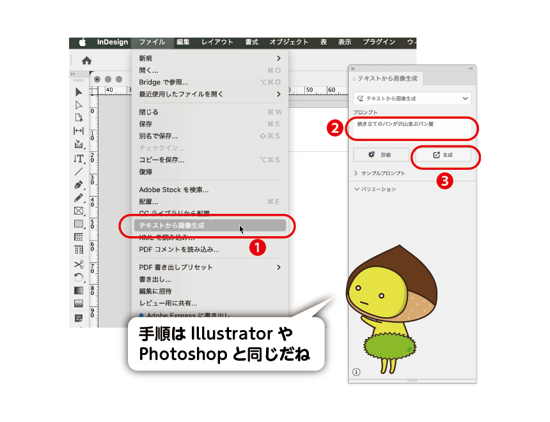
Task: Choose Bridge で参照... menu item
Action: (x=210, y=82)
